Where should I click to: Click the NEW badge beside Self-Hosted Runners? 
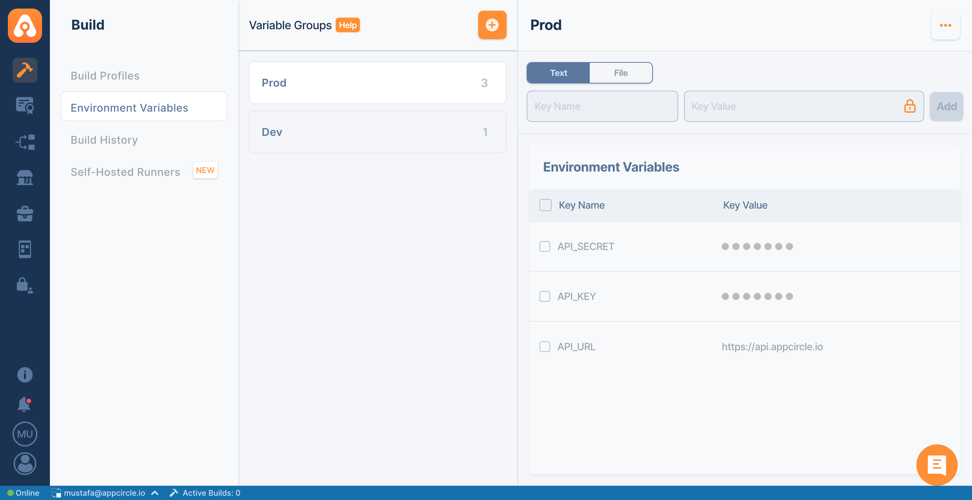pos(205,170)
